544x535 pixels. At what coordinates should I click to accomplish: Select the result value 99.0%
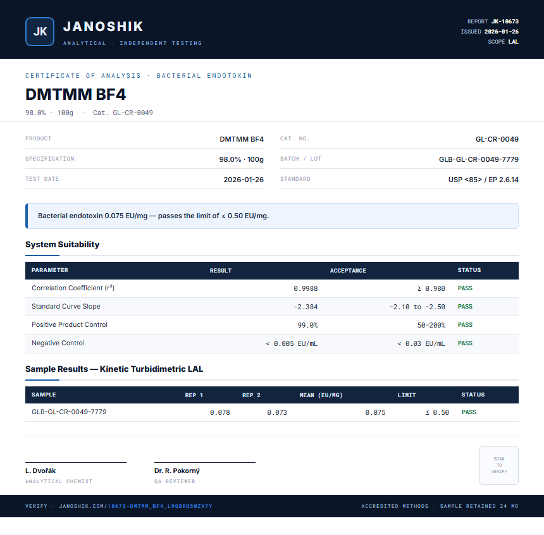tap(307, 325)
